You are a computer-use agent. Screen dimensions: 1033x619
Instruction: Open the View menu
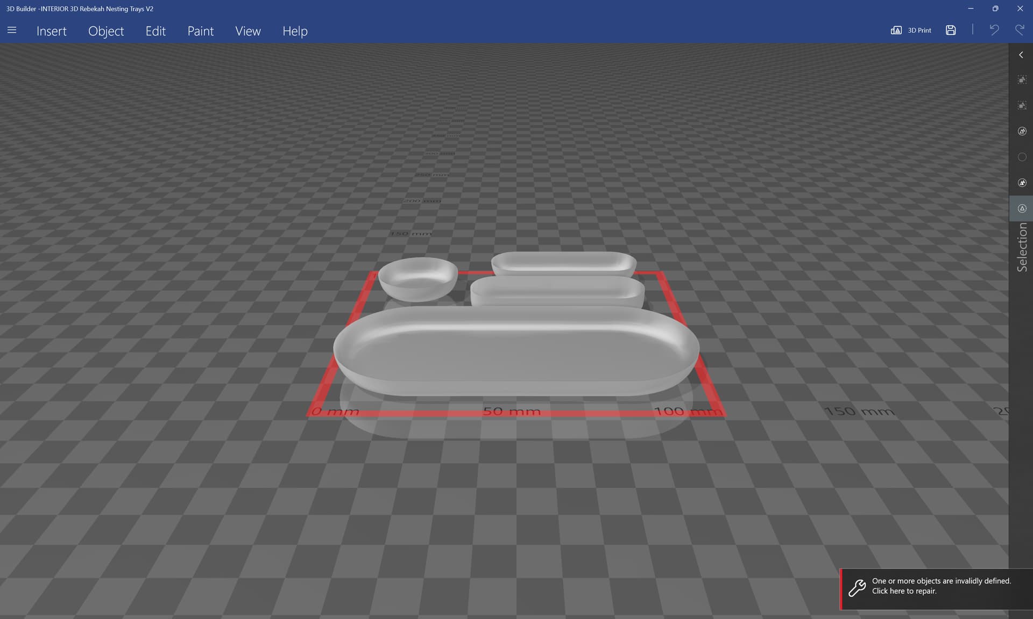point(248,31)
